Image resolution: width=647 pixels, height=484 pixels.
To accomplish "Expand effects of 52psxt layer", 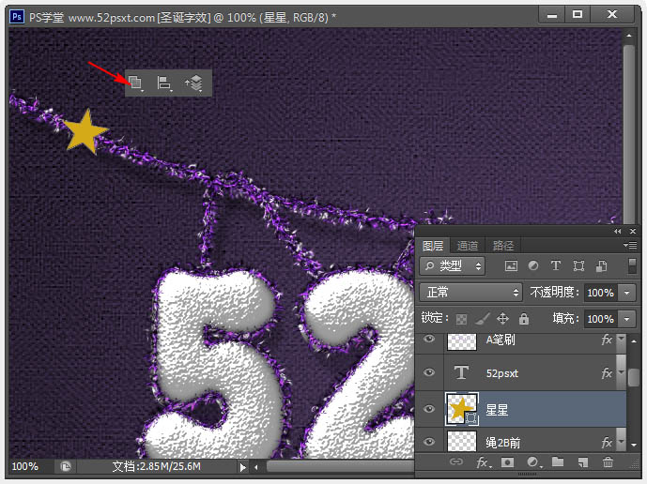I will click(621, 372).
